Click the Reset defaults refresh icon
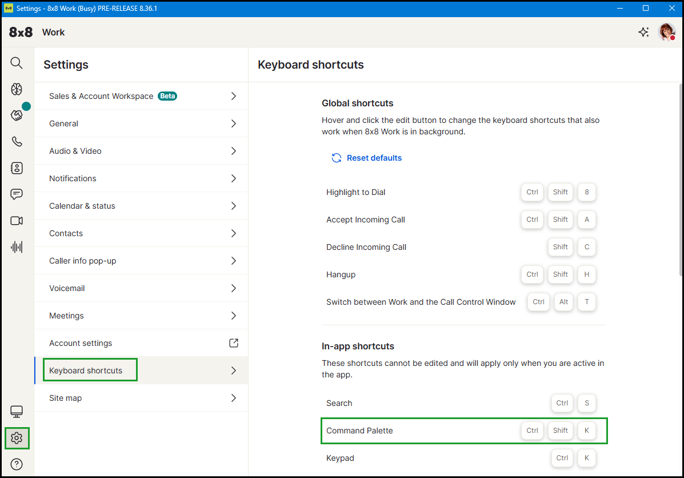The image size is (684, 478). point(337,158)
